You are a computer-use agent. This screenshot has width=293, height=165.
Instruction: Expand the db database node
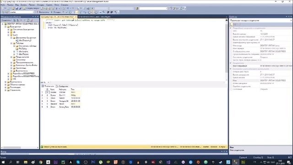click(x=8, y=32)
